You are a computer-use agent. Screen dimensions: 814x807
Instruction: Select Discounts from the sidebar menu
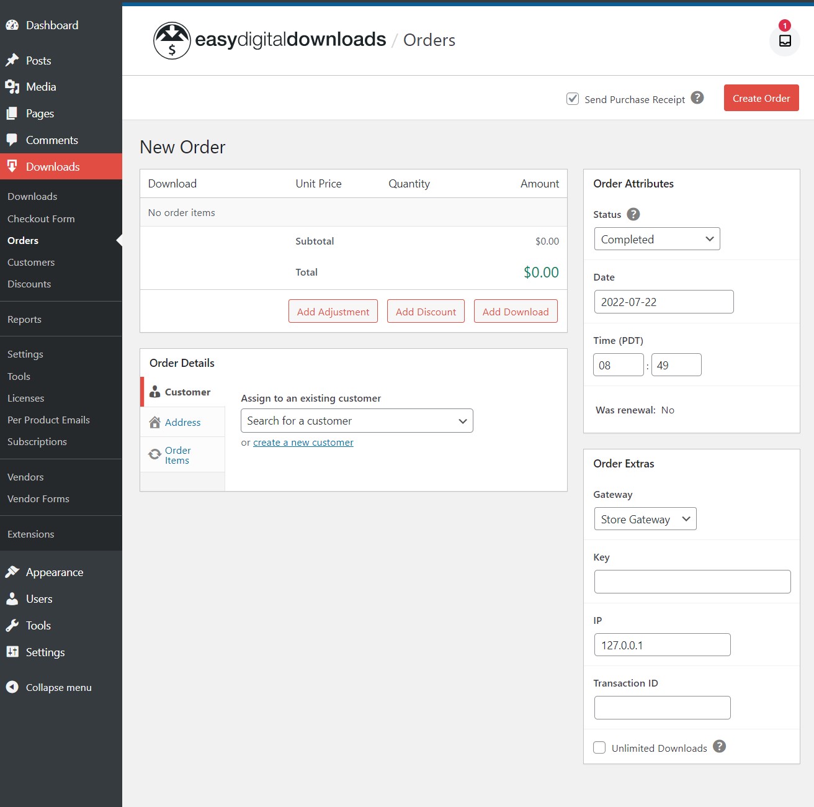[x=29, y=284]
